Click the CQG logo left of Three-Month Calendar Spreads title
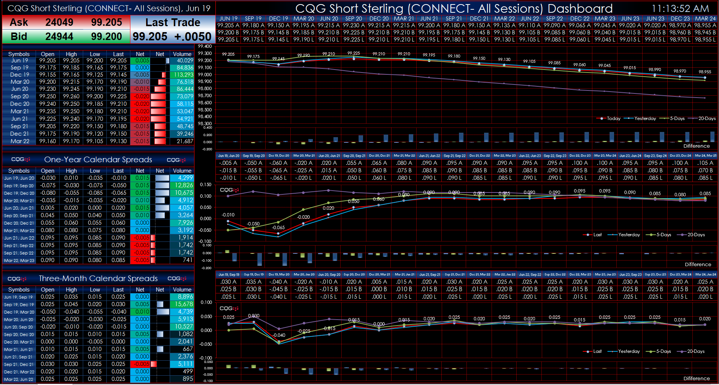Screen dimensions: 719x385 [x=17, y=279]
